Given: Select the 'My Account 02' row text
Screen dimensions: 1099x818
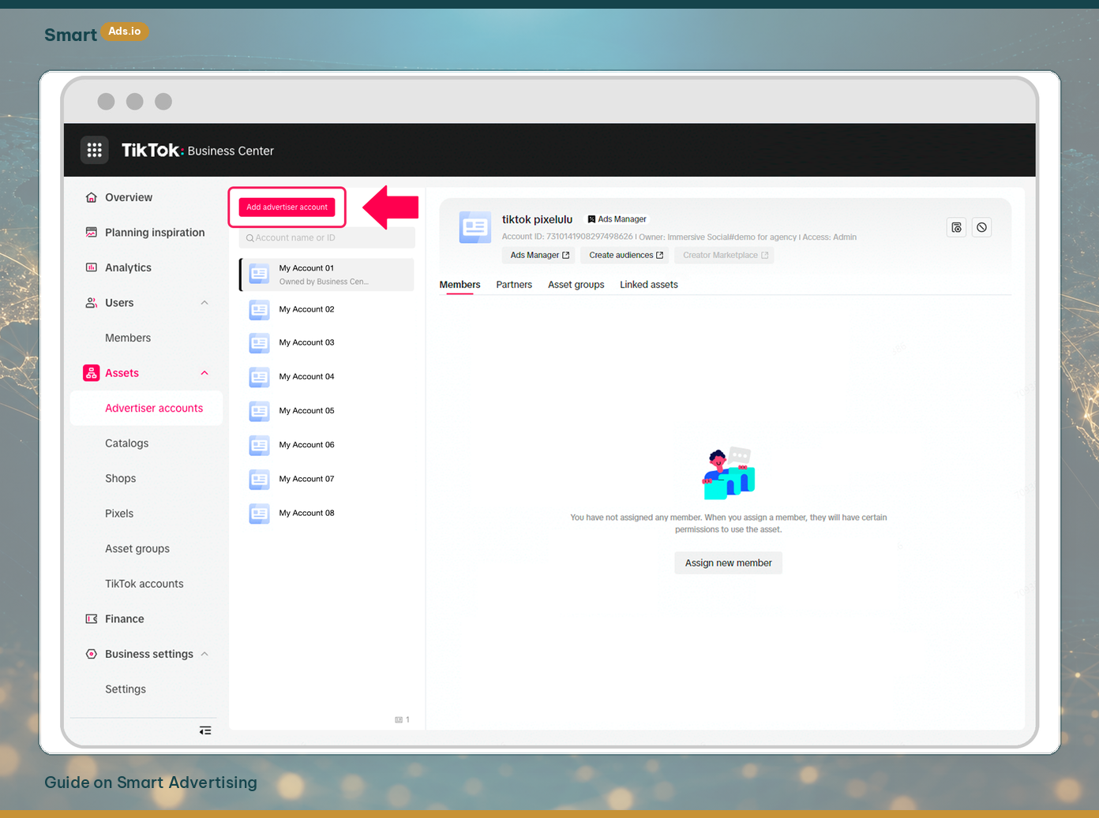Looking at the screenshot, I should point(307,309).
